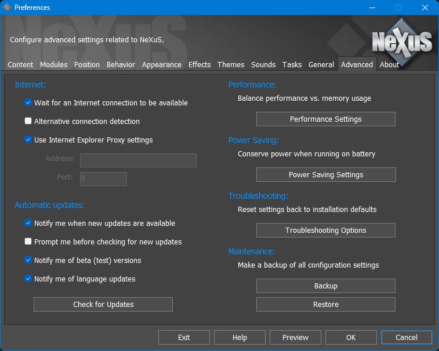Go to the Position tab
439x351 pixels.
(x=87, y=65)
